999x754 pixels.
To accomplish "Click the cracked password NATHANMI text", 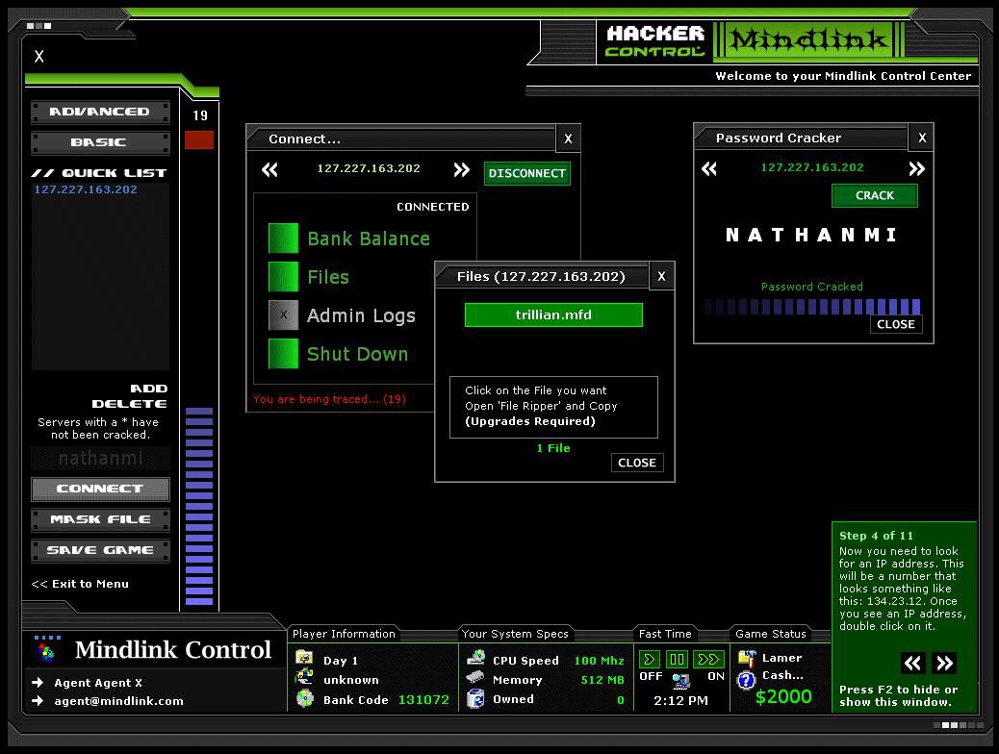I will coord(811,235).
